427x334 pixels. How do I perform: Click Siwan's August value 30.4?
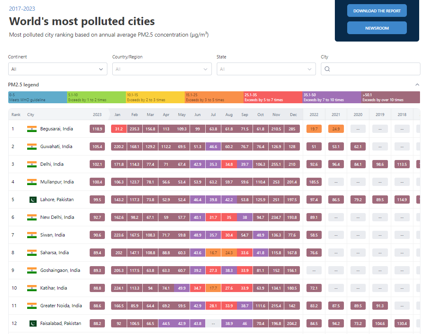click(x=229, y=235)
